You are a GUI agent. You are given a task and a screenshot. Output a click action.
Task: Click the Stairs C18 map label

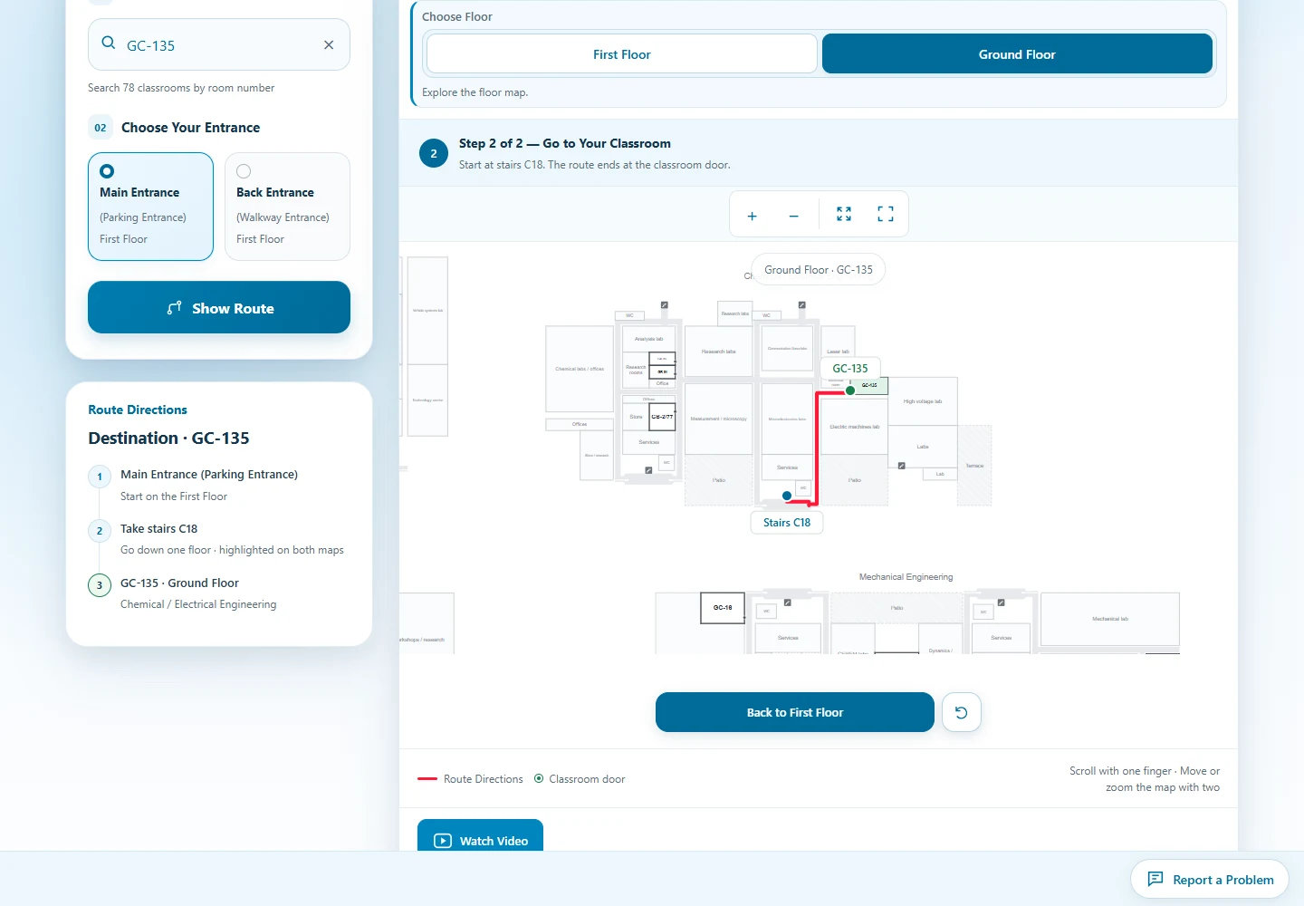point(787,522)
